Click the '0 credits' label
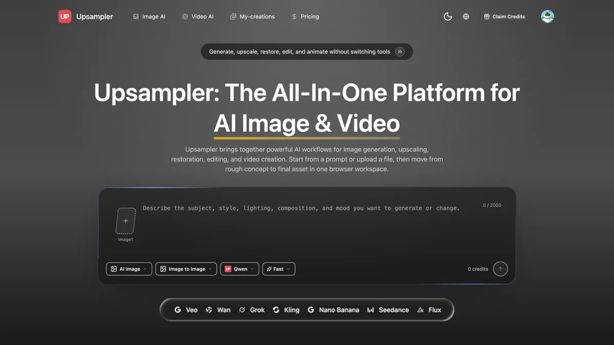Screen dimensions: 614x345 click(478, 269)
